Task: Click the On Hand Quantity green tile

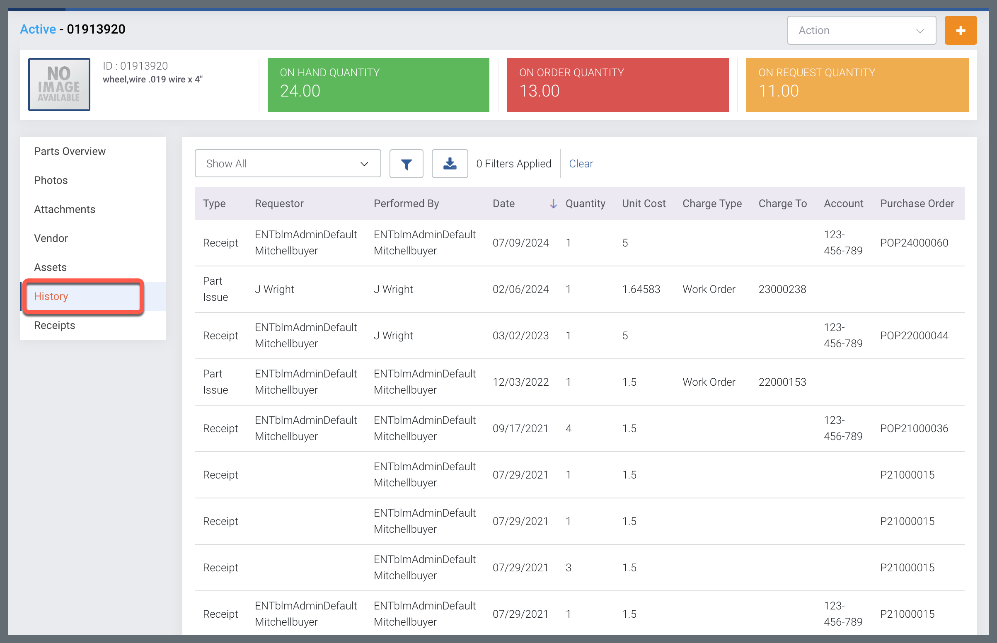Action: 378,85
